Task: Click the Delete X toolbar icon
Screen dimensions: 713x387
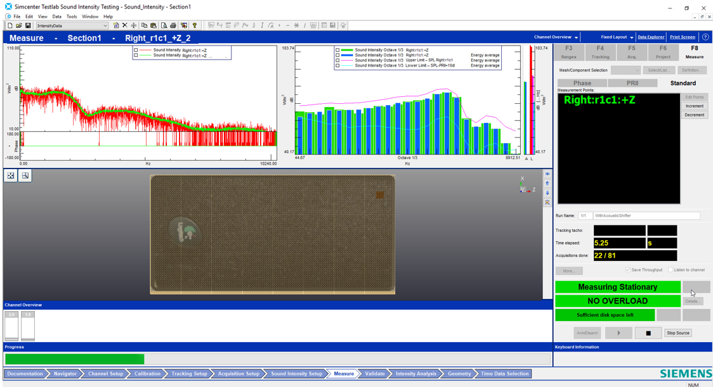Action: coord(124,25)
